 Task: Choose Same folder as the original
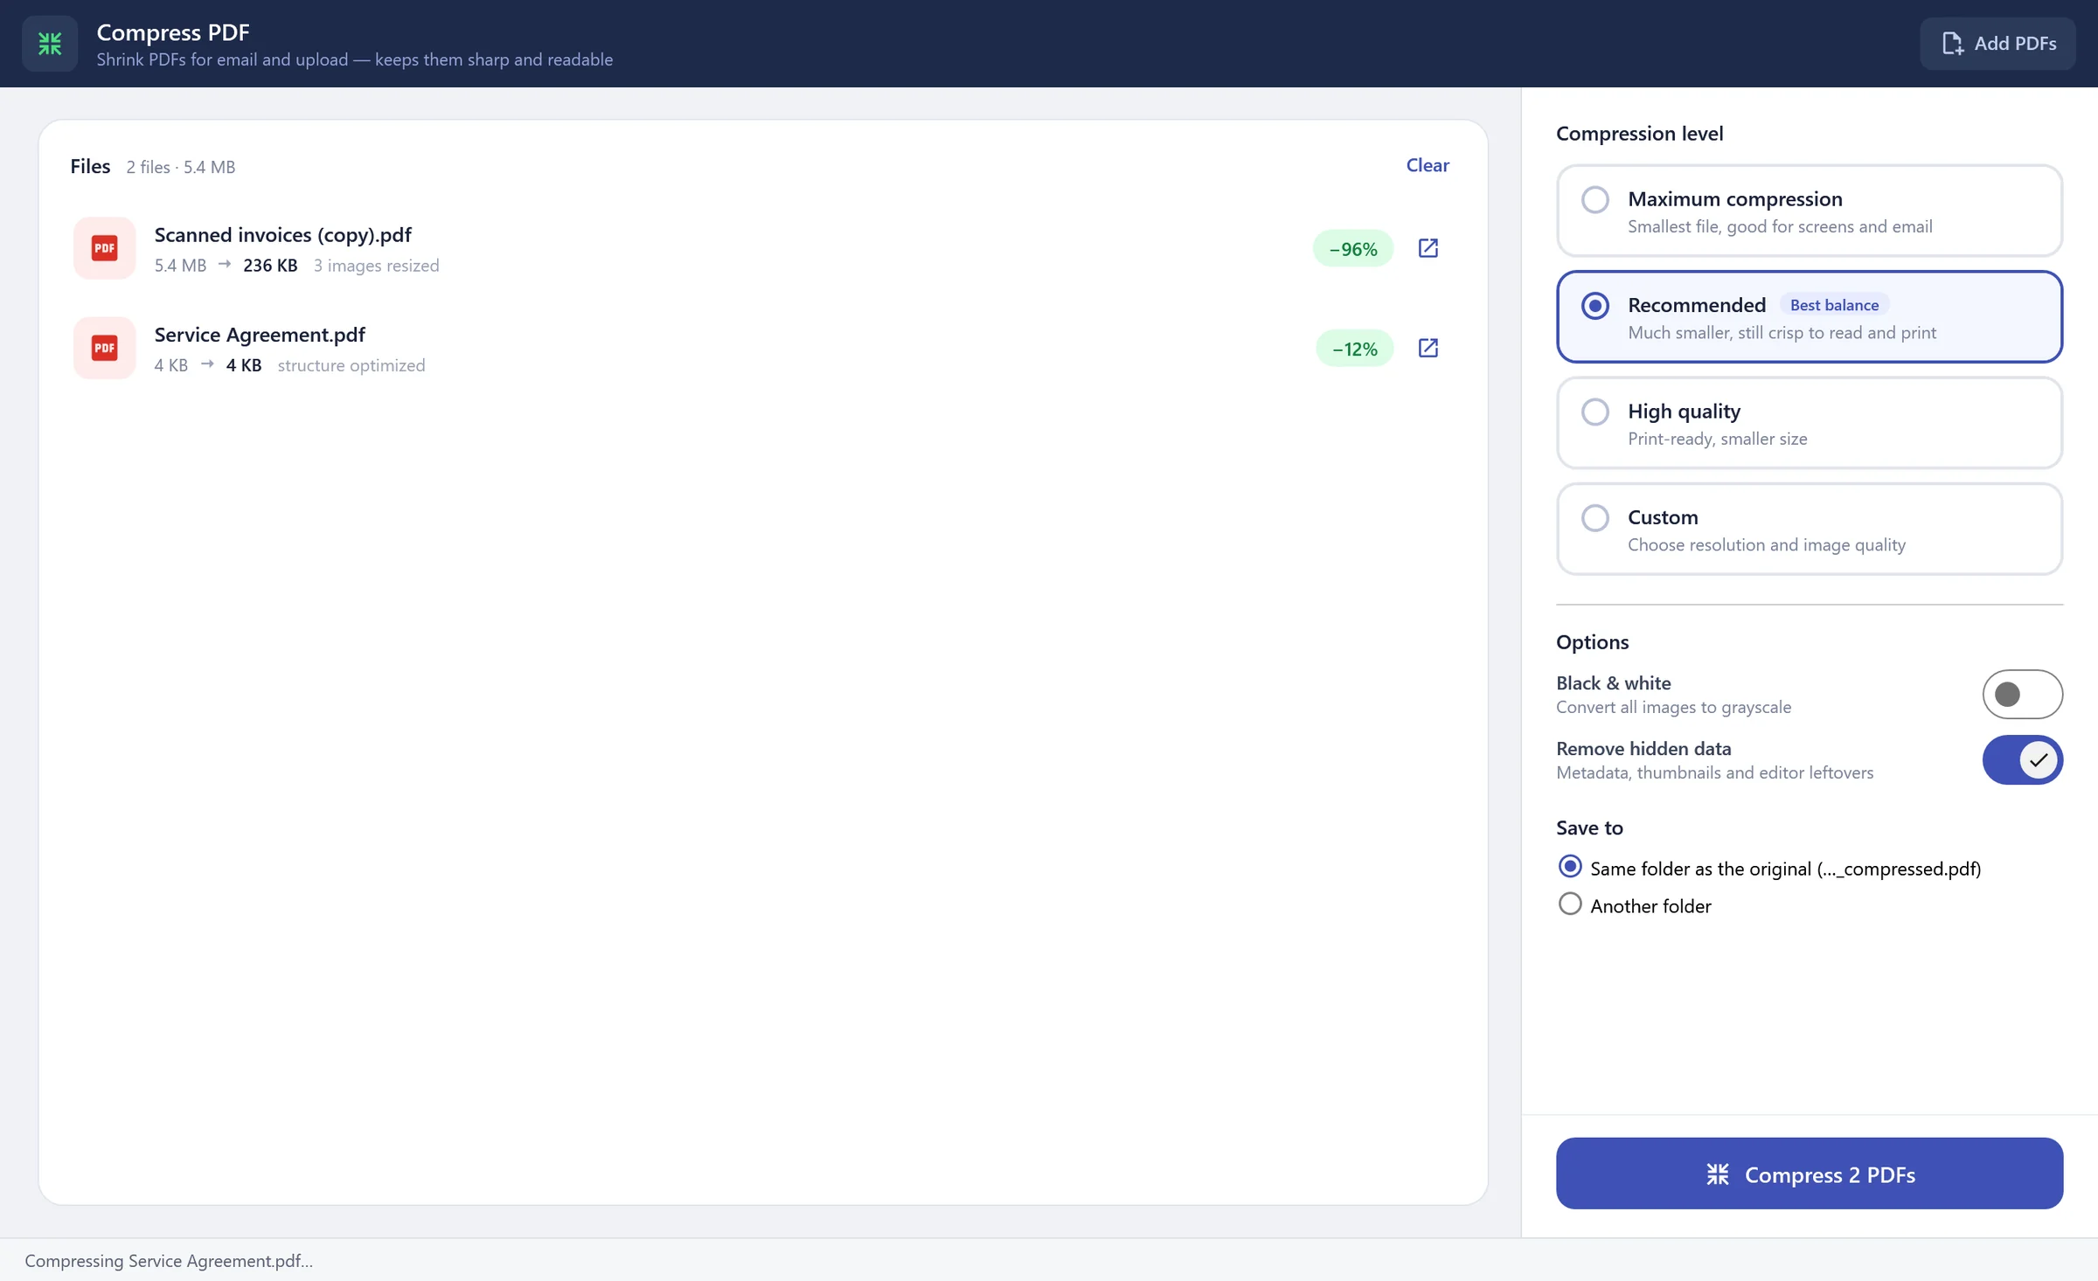click(x=1769, y=868)
